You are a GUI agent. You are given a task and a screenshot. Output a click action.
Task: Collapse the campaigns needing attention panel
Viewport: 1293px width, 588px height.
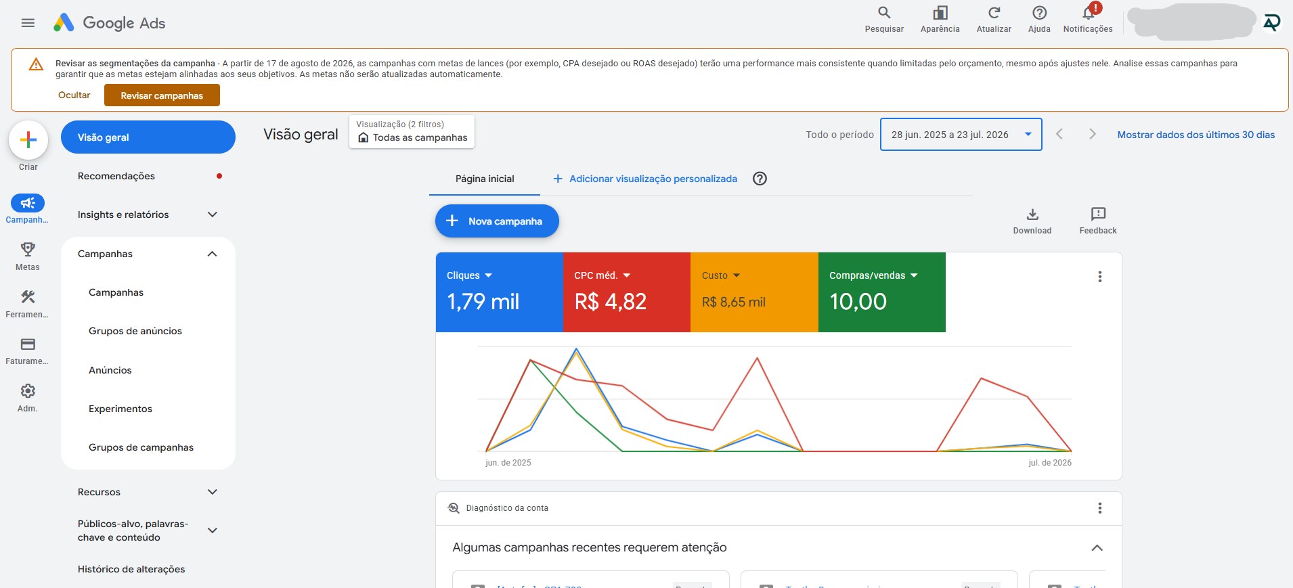(x=1097, y=548)
